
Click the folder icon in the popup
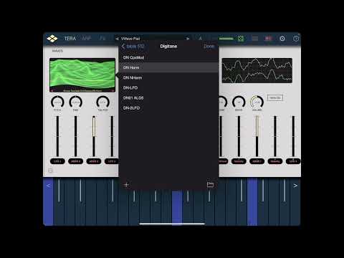tap(210, 184)
